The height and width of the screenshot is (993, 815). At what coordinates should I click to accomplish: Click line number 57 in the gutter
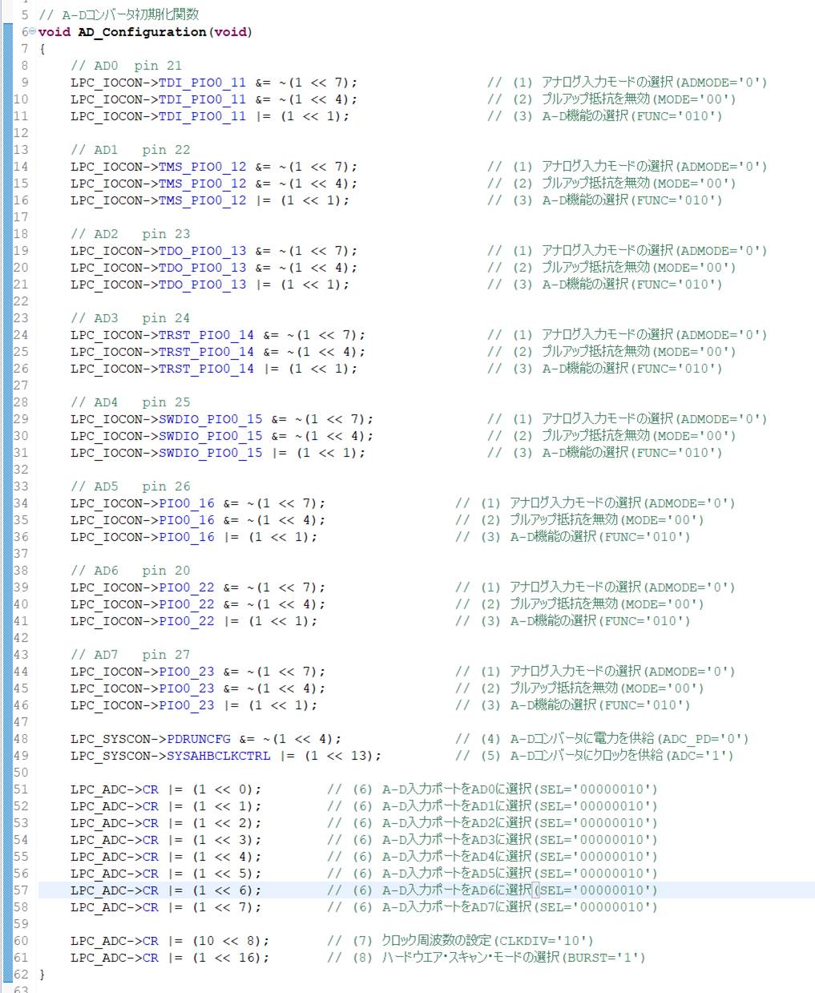click(x=21, y=890)
